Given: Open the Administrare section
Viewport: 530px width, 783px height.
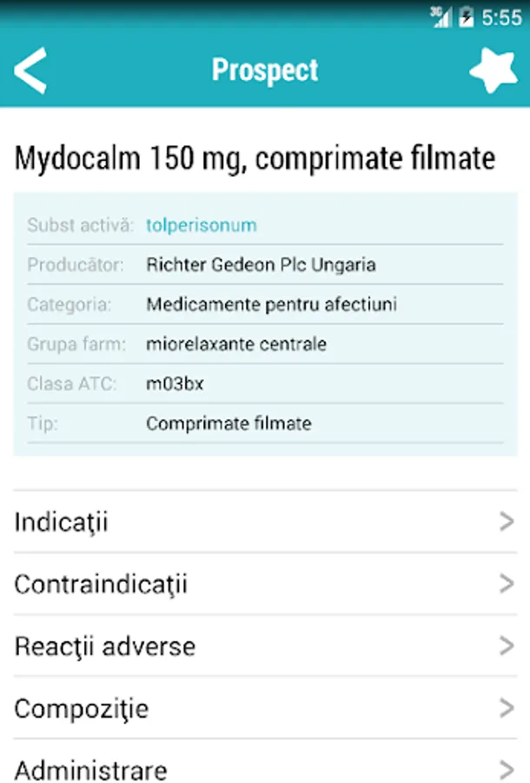Looking at the screenshot, I should pyautogui.click(x=265, y=761).
